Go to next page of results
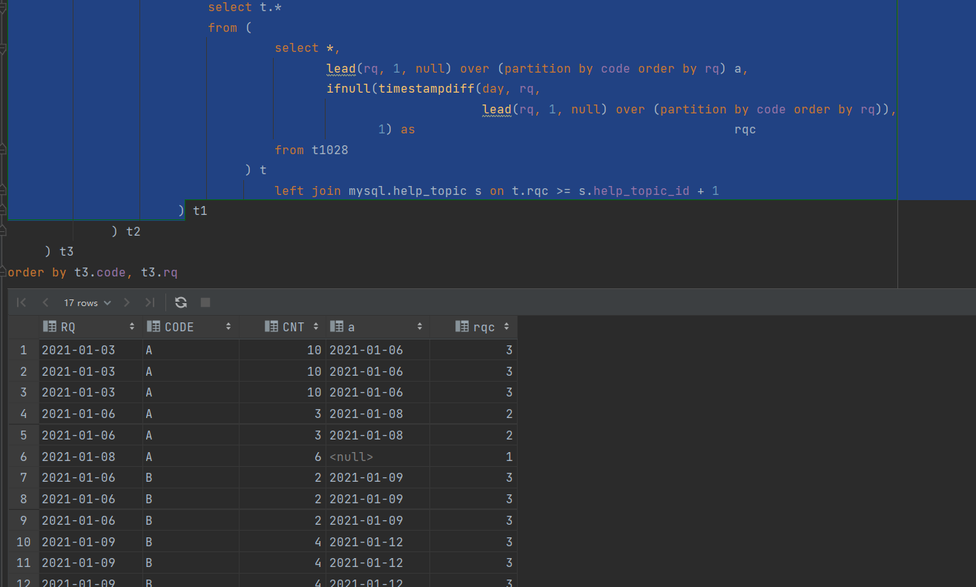Image resolution: width=976 pixels, height=587 pixels. (127, 302)
